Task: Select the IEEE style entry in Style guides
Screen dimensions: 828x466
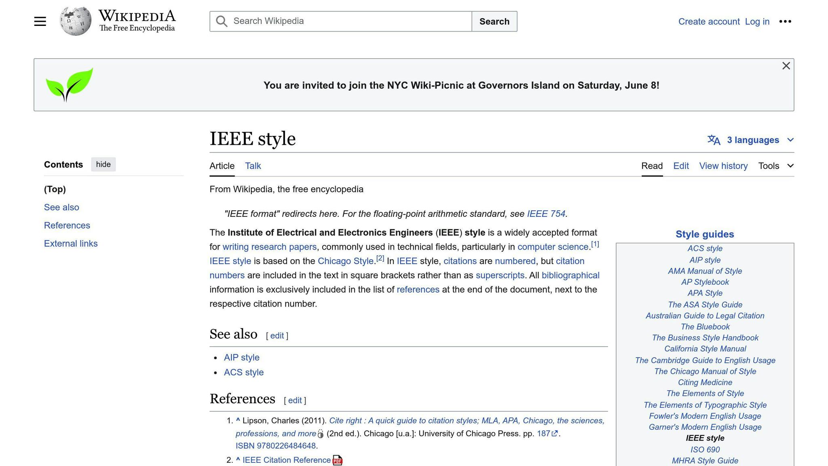Action: click(705, 438)
